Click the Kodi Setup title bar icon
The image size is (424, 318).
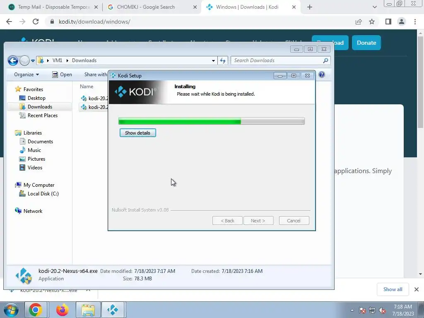pyautogui.click(x=113, y=75)
